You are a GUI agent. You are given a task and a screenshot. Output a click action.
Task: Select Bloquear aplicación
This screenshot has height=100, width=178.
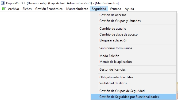pos(133,40)
